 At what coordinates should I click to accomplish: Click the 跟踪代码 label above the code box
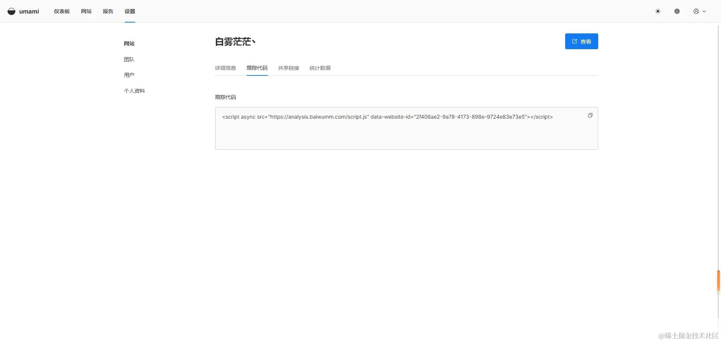[x=225, y=97]
